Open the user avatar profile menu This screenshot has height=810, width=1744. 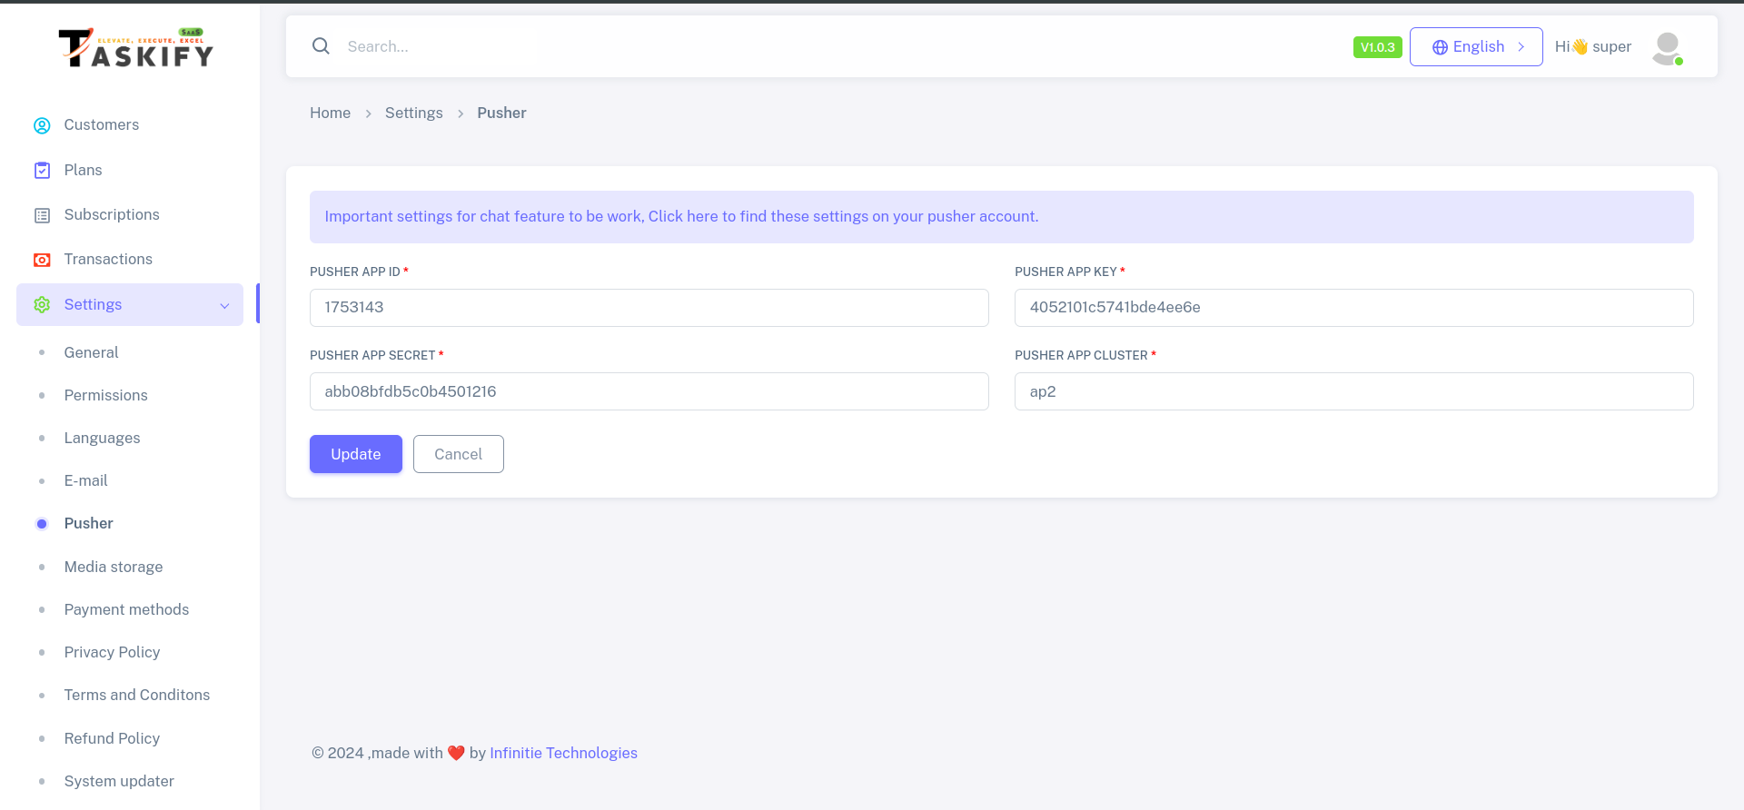(x=1667, y=47)
